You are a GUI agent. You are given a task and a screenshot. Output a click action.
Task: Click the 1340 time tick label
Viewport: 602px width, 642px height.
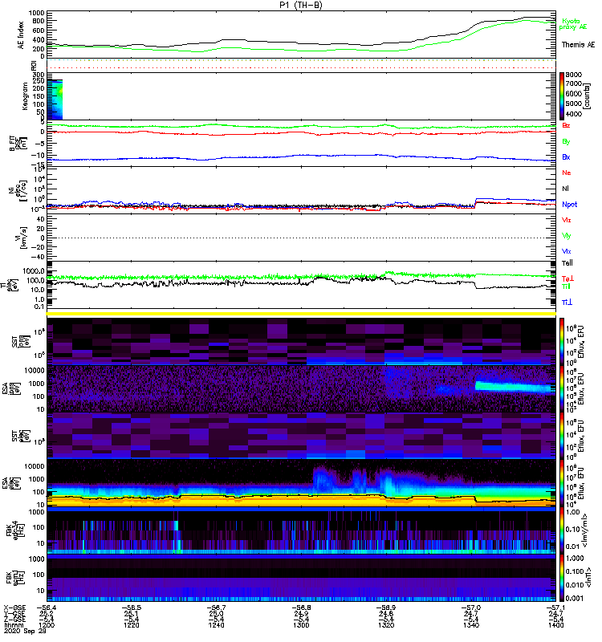pos(471,625)
